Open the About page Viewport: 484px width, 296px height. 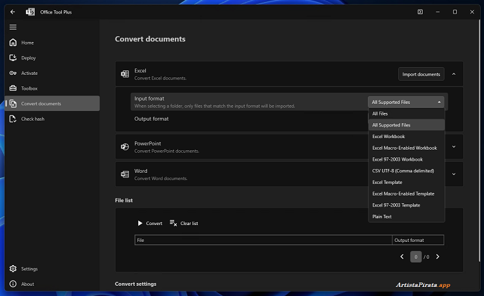coord(52,284)
